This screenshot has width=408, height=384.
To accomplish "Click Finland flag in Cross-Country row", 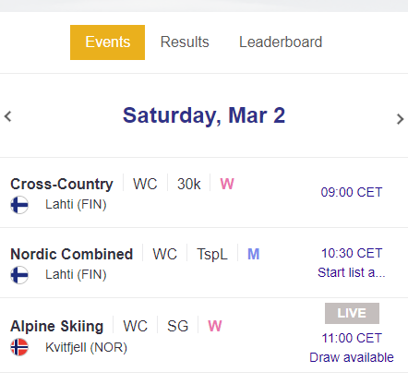I will [19, 205].
